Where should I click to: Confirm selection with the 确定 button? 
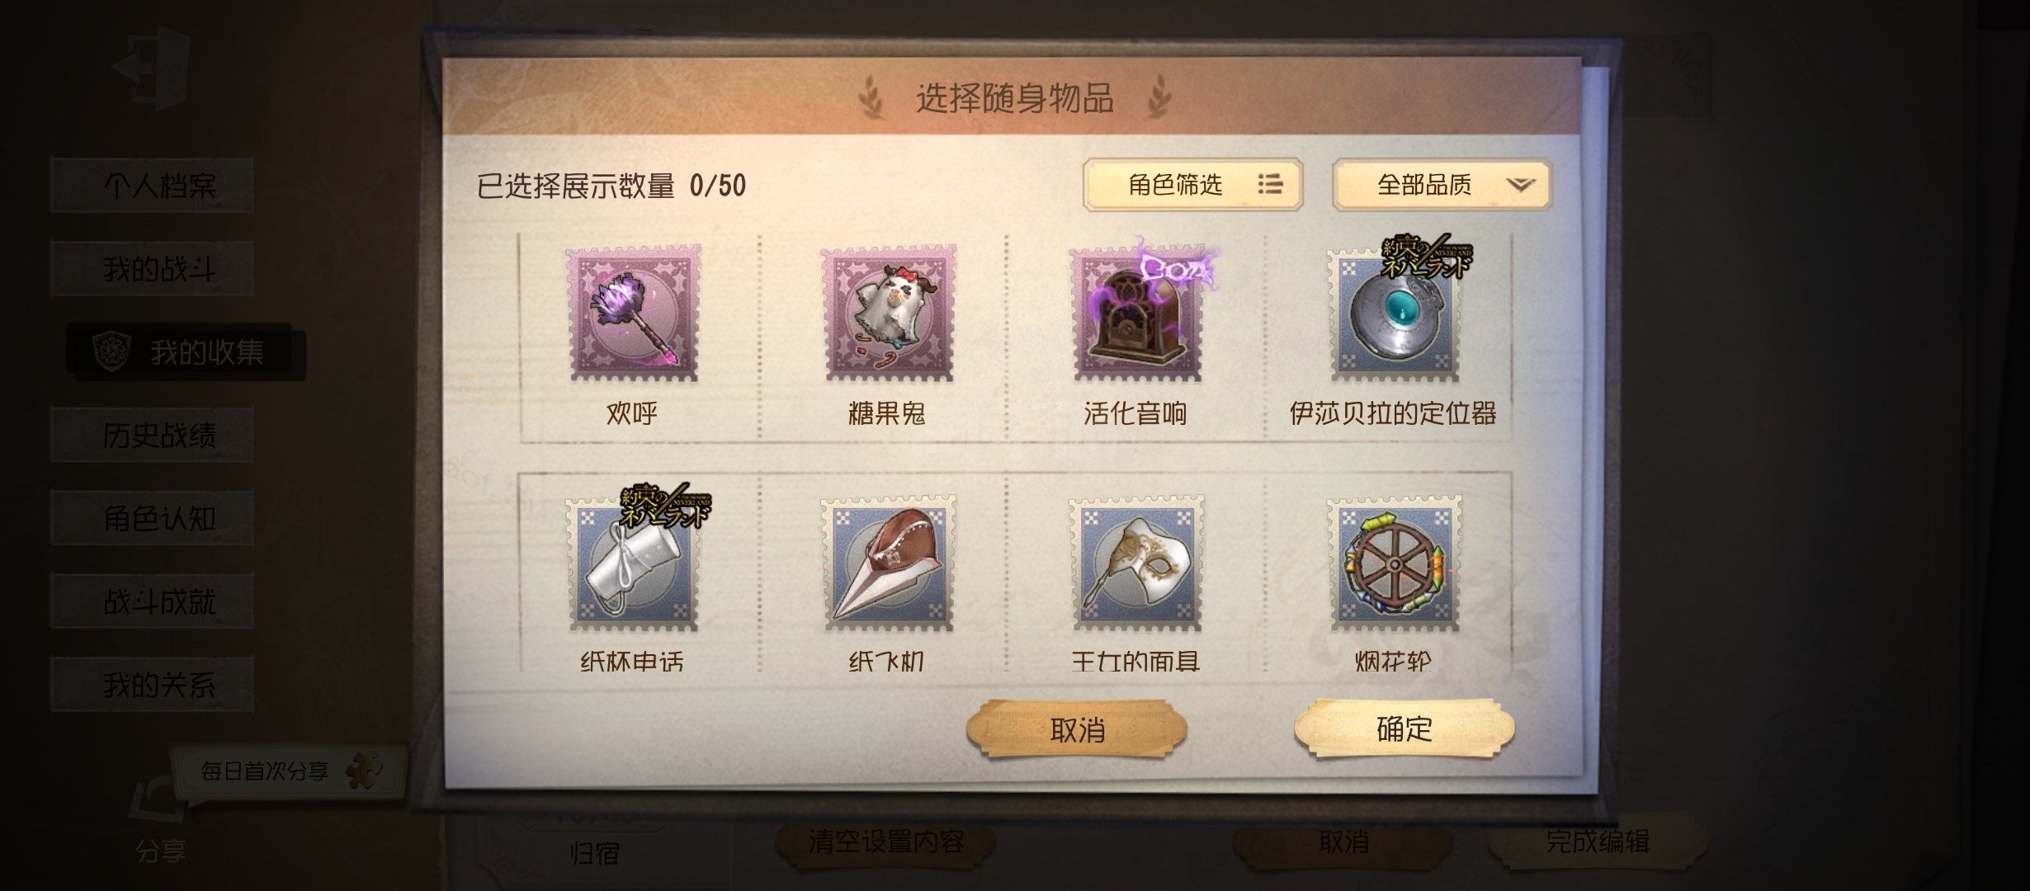pos(1404,728)
